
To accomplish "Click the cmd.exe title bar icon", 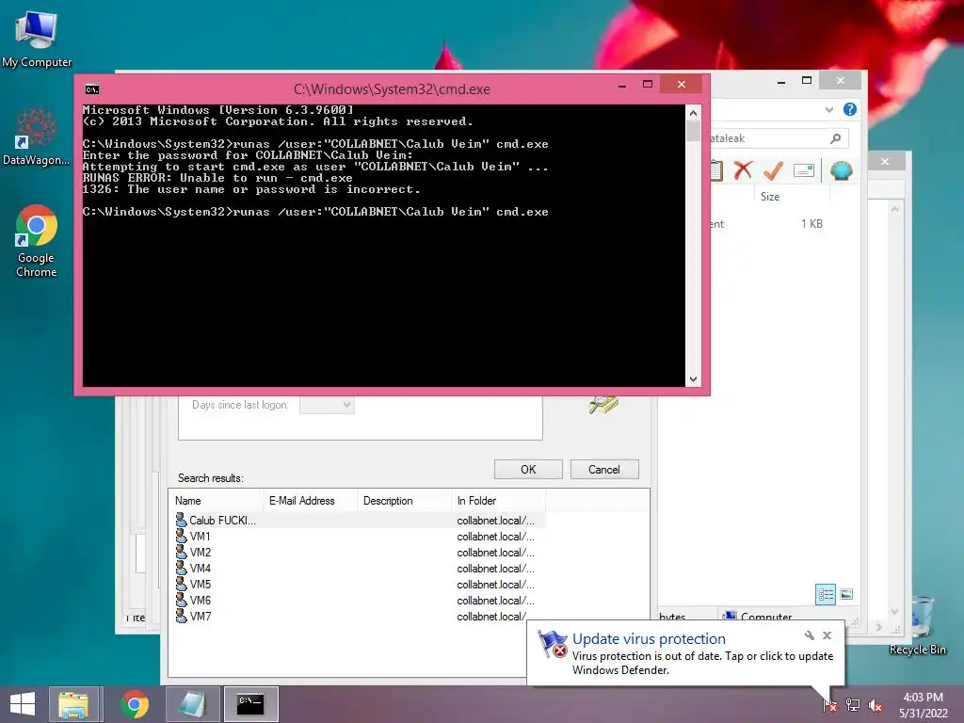I will (92, 89).
